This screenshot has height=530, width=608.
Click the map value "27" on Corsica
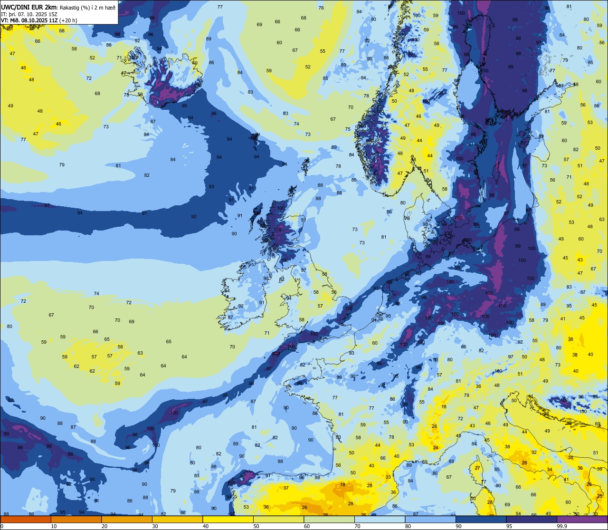[x=477, y=468]
